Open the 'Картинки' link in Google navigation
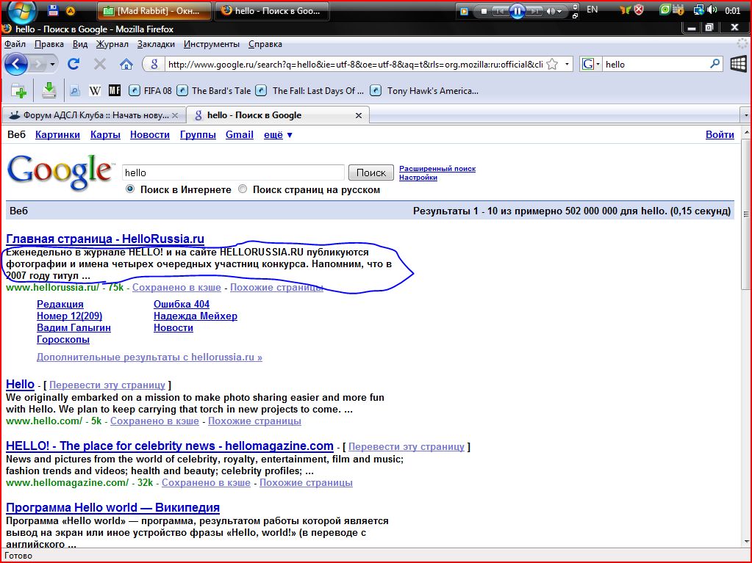This screenshot has height=563, width=752. [57, 135]
